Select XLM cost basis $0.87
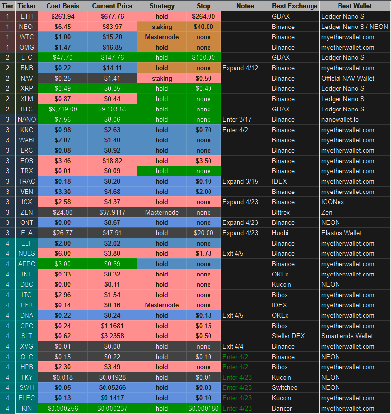This screenshot has width=391, height=414. (x=62, y=99)
